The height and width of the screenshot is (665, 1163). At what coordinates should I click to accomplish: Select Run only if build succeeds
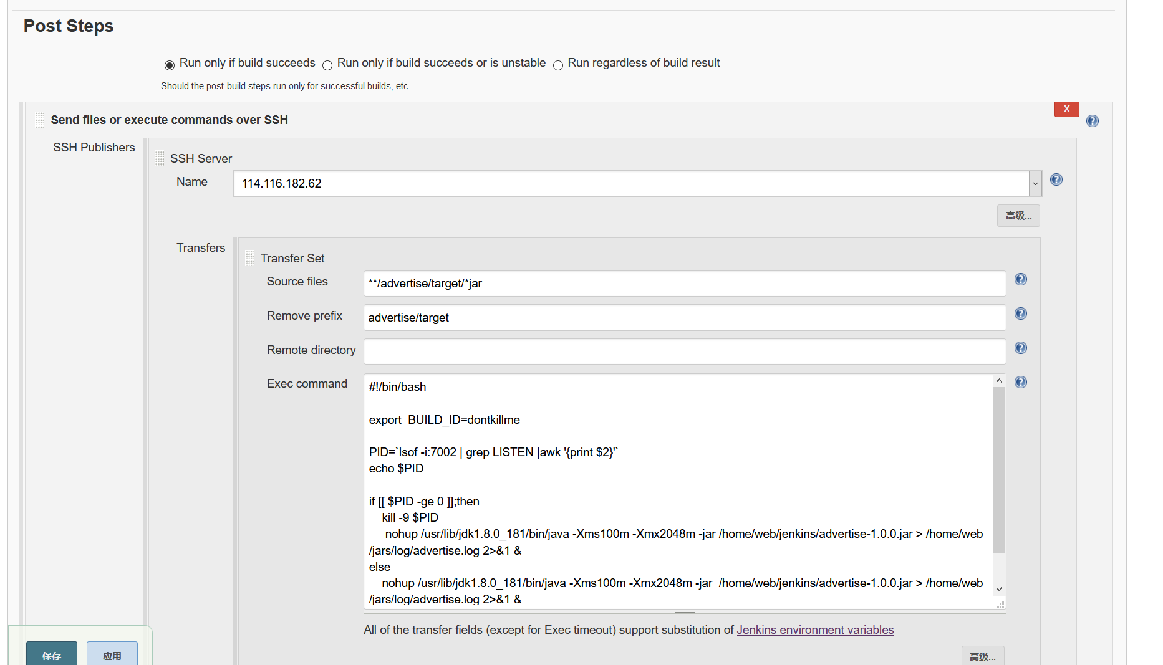click(x=169, y=65)
